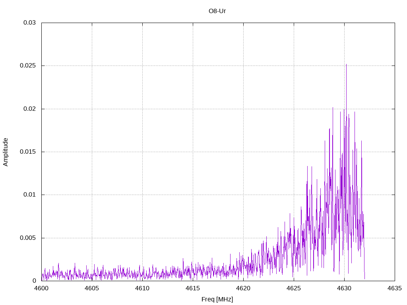Click the plot title O8-Ur
The width and height of the screenshot is (407, 305).
pyautogui.click(x=217, y=11)
